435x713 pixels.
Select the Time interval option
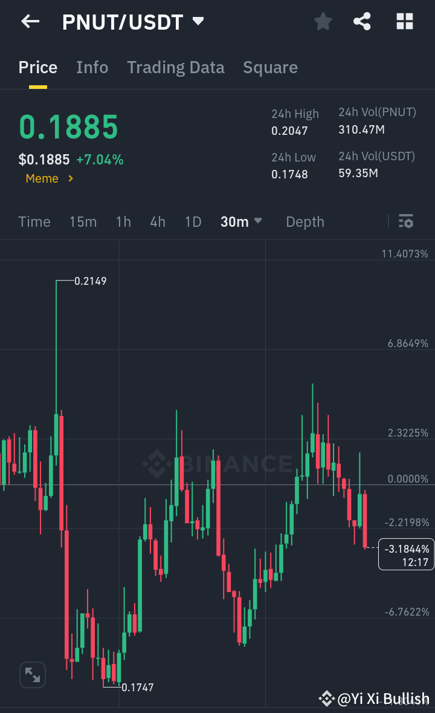pyautogui.click(x=34, y=222)
